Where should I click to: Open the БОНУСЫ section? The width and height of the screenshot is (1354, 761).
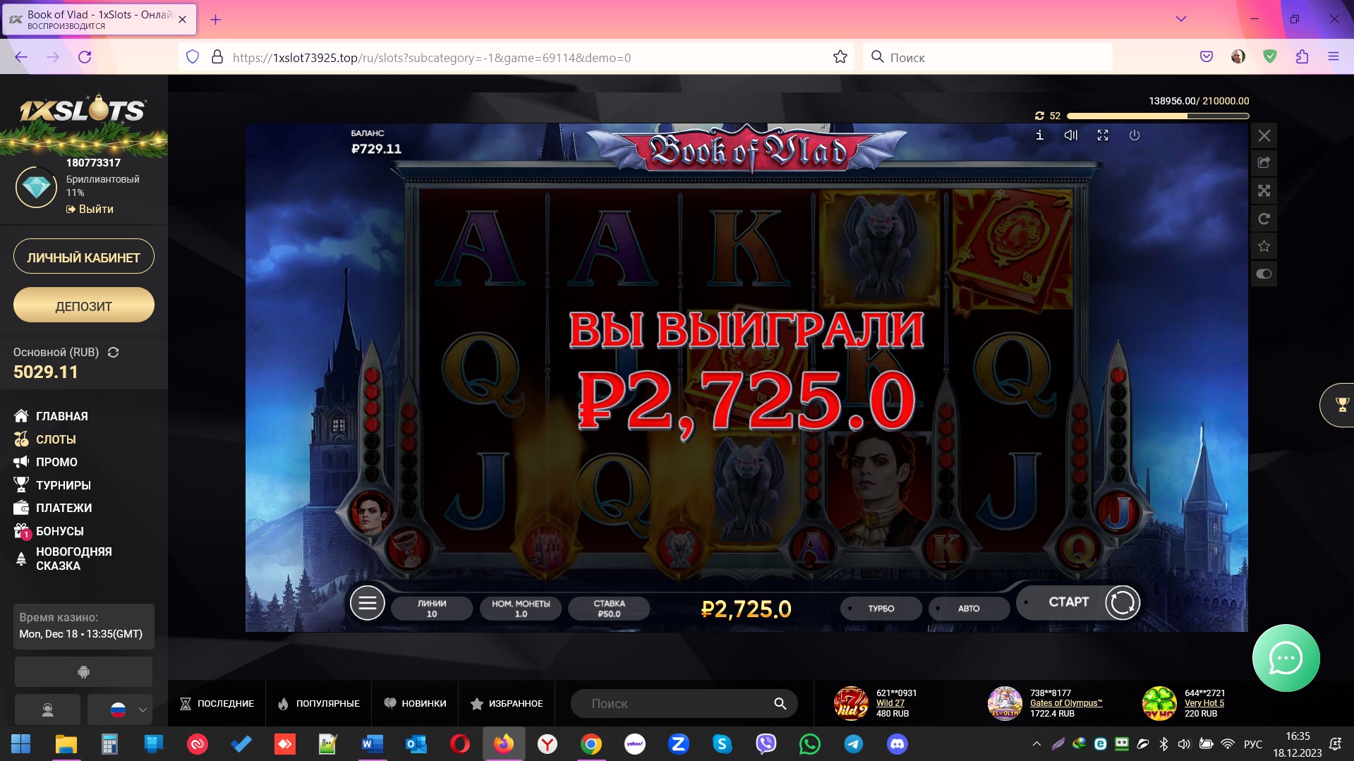tap(49, 531)
